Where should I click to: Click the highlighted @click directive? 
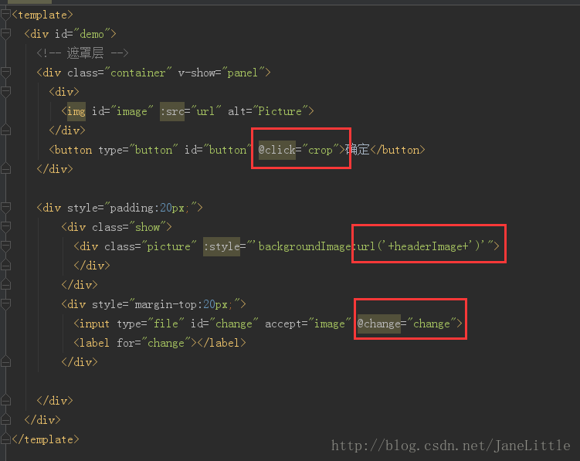click(x=277, y=150)
